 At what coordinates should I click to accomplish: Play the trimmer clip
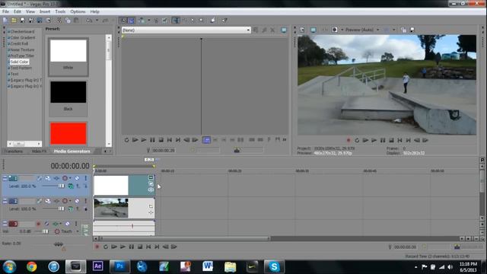point(144,140)
